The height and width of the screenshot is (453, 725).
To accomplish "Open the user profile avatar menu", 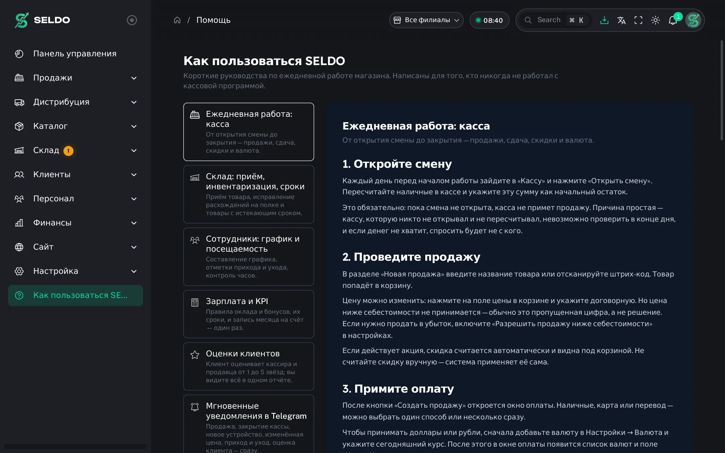I will [693, 20].
